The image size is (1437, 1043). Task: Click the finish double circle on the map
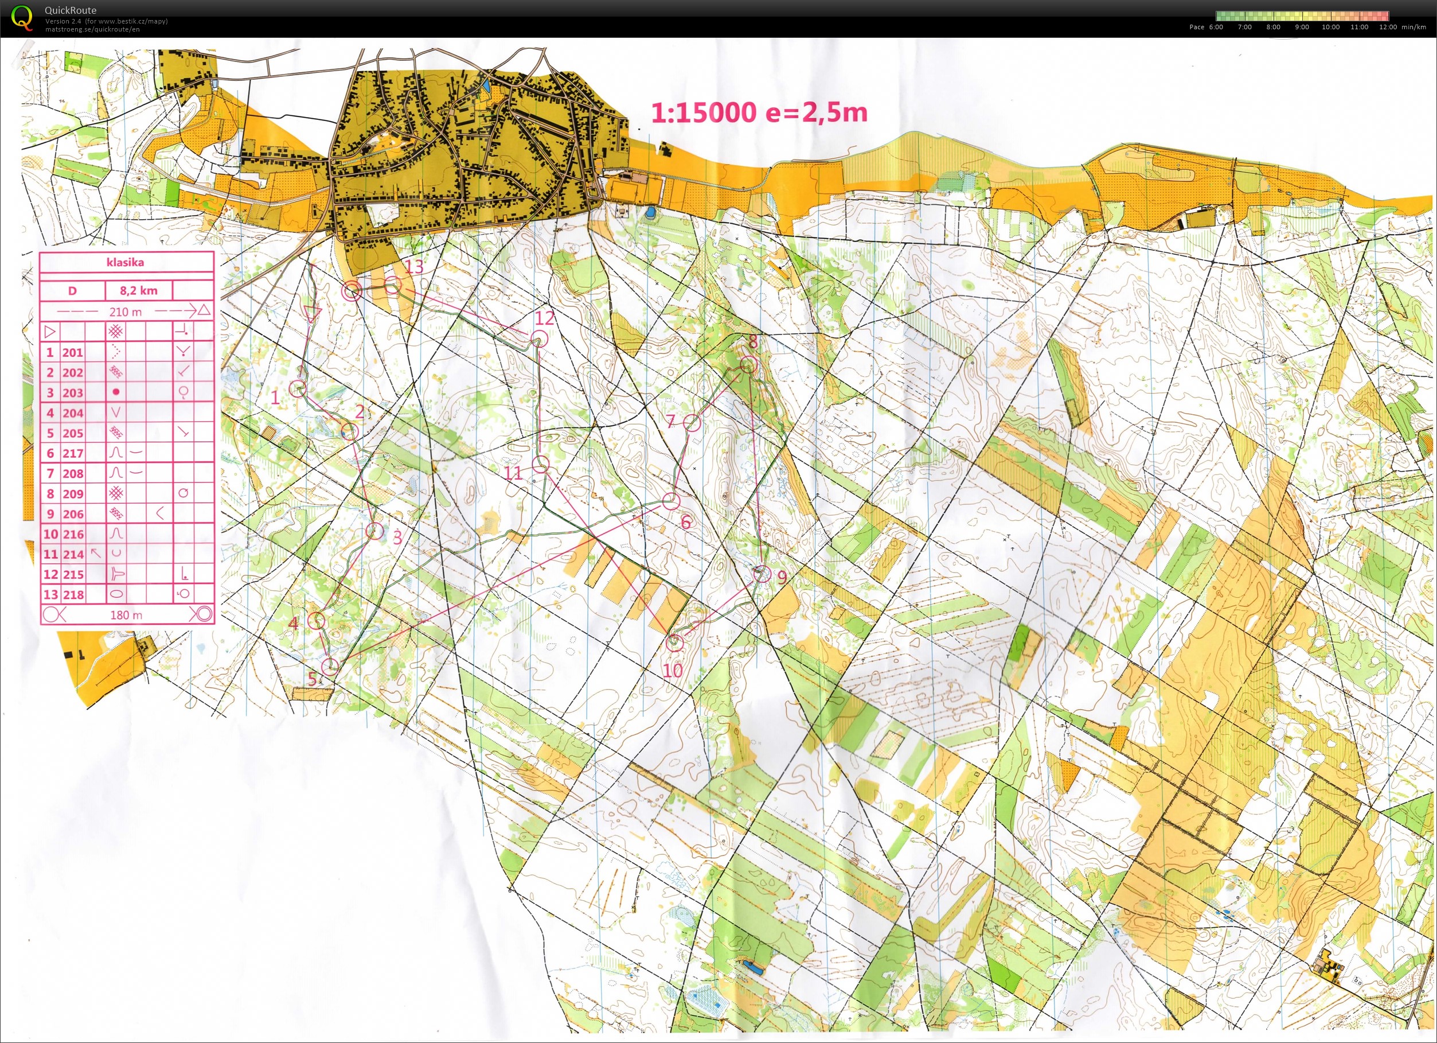point(352,291)
